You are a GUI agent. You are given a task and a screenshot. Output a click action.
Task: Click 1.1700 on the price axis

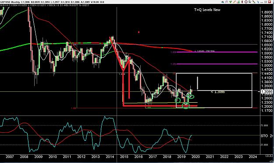pos(267,111)
